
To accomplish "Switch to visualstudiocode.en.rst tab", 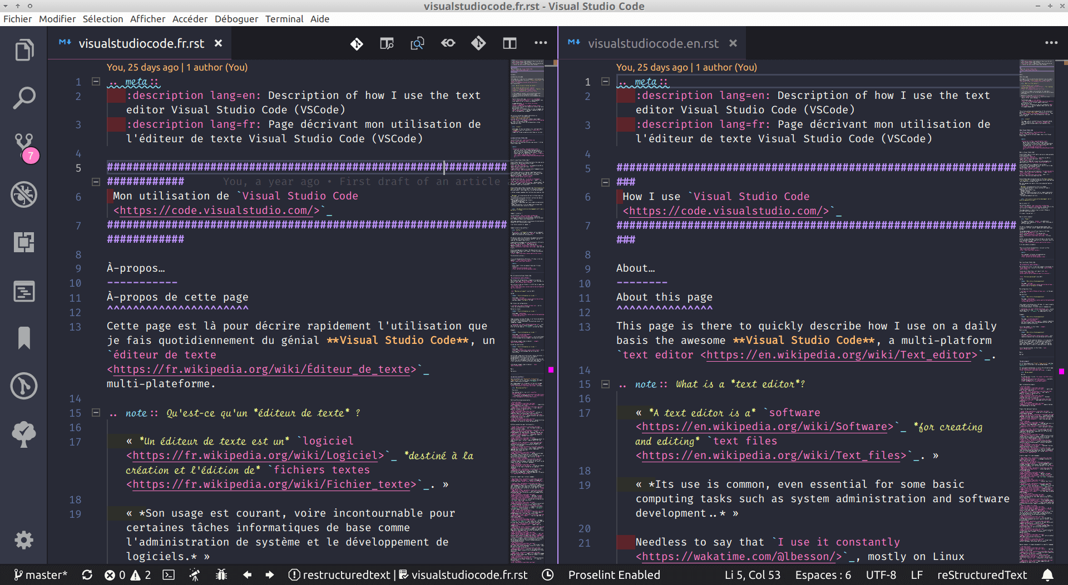I will pos(653,43).
